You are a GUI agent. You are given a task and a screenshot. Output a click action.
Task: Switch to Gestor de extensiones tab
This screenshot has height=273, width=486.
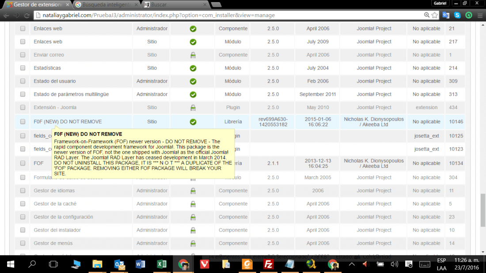[x=37, y=5]
